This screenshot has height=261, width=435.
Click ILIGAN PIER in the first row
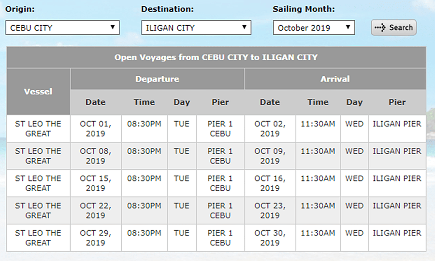pyautogui.click(x=397, y=124)
